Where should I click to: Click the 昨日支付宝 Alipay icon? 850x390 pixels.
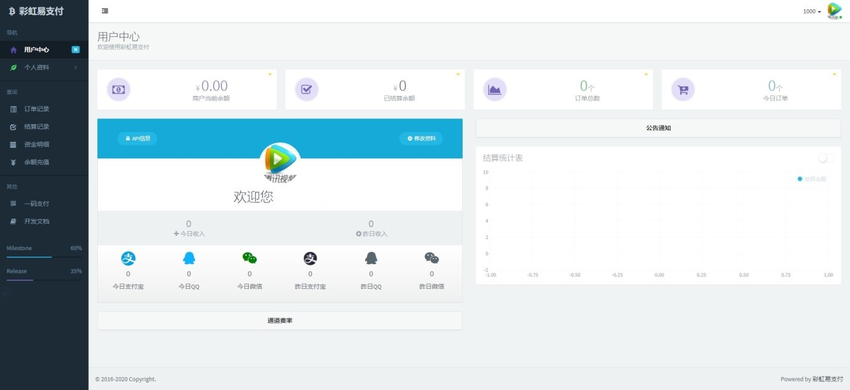[310, 259]
